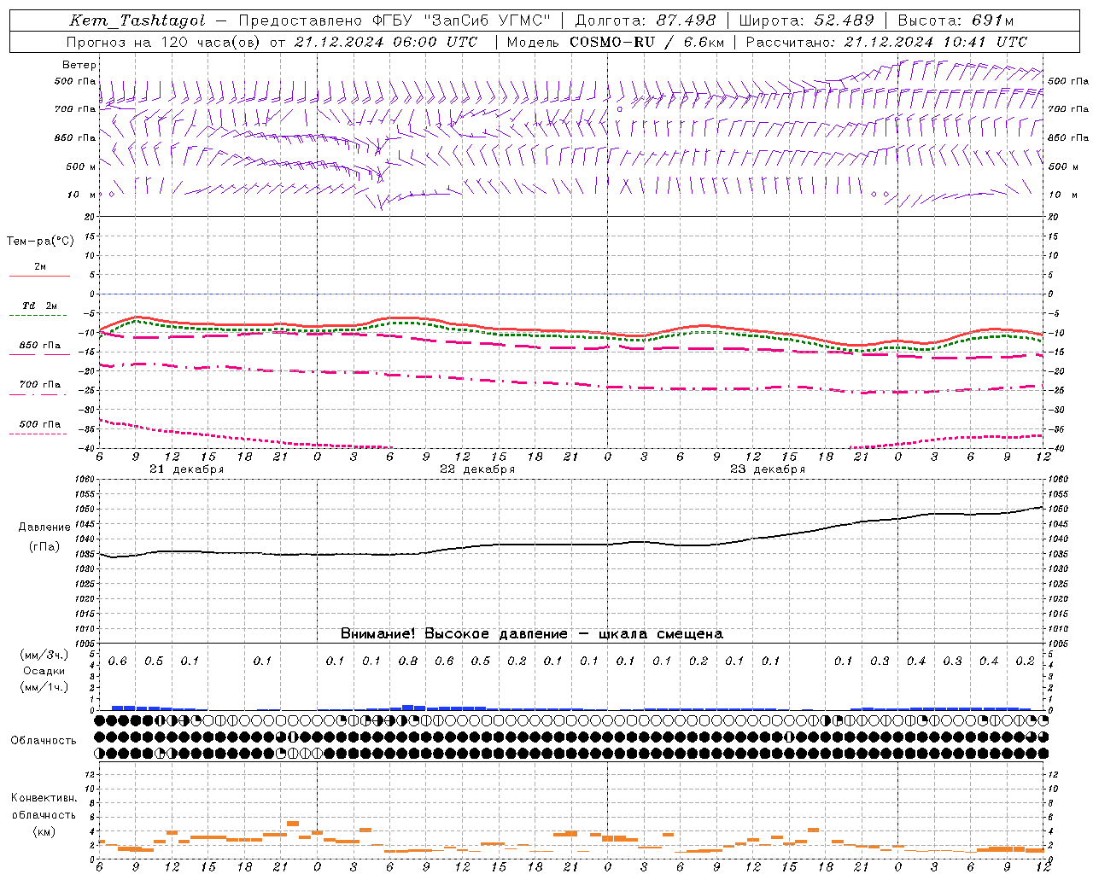Click the Облачность label

[x=44, y=740]
